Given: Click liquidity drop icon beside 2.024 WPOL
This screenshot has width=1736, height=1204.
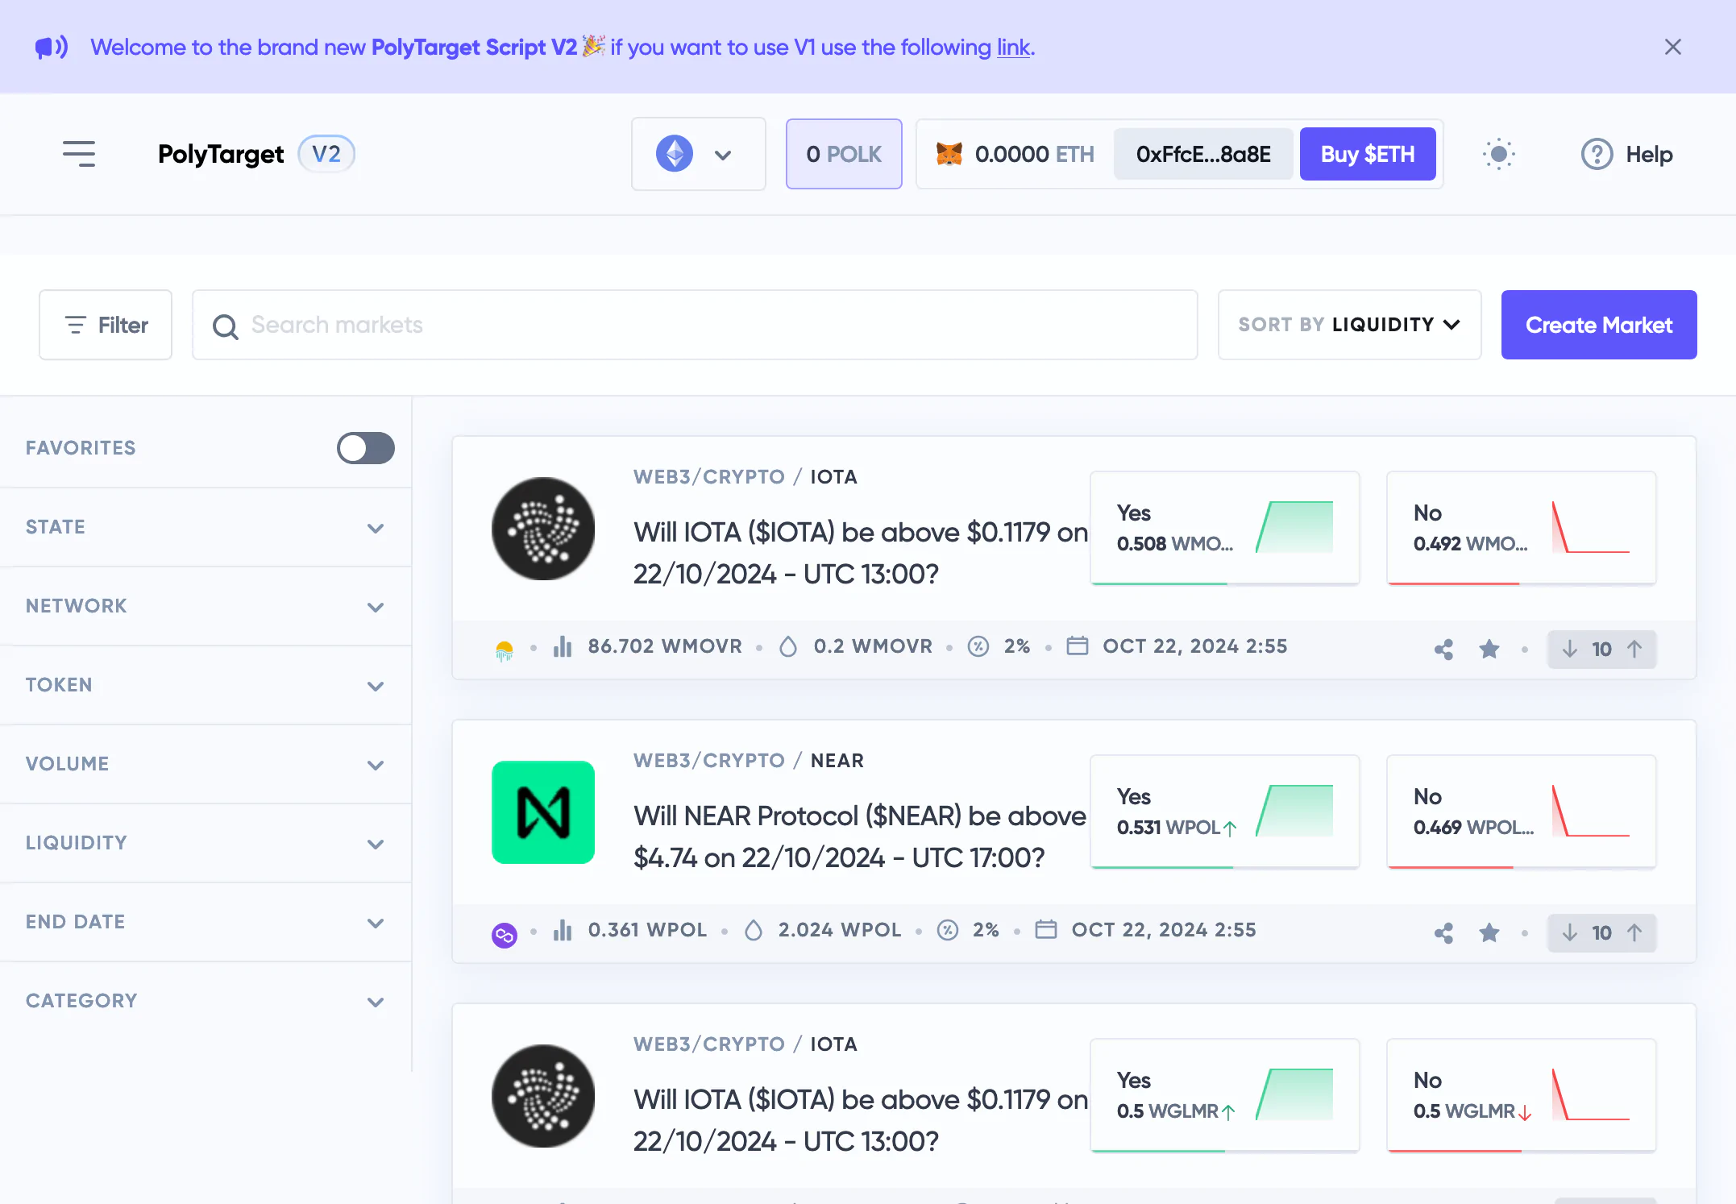Looking at the screenshot, I should pyautogui.click(x=754, y=930).
